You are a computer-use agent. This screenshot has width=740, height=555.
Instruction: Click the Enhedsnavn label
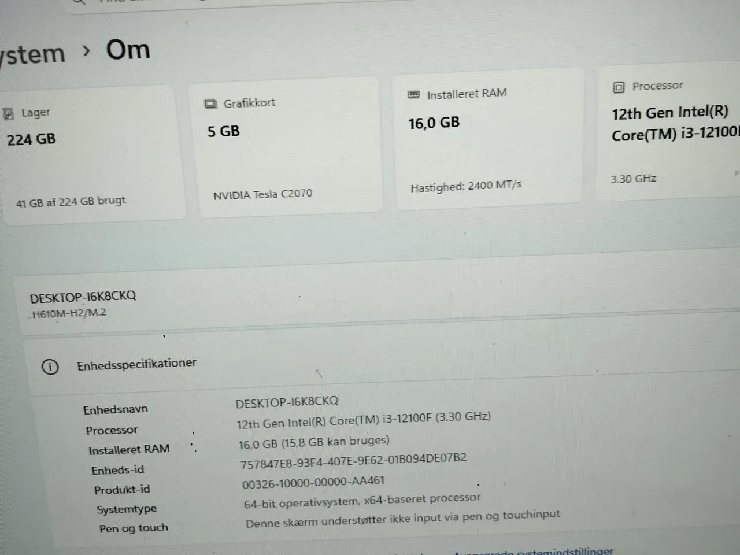(115, 410)
